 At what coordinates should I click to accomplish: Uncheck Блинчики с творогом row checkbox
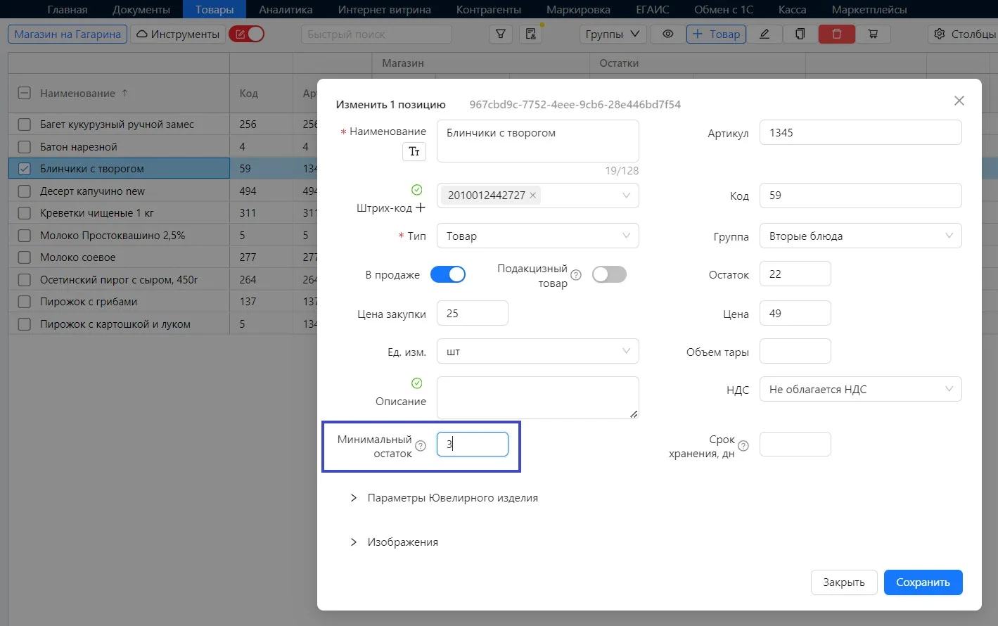click(24, 169)
